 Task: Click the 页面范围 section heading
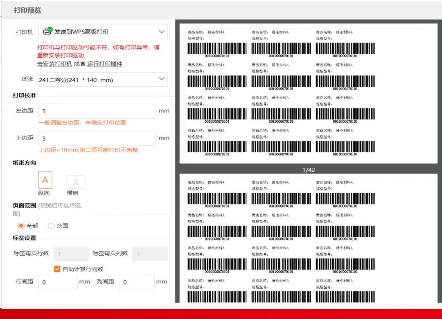pos(24,205)
